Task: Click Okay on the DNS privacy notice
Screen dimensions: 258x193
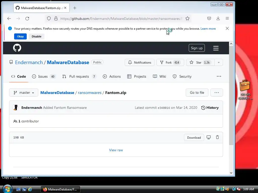Action: click(x=20, y=36)
